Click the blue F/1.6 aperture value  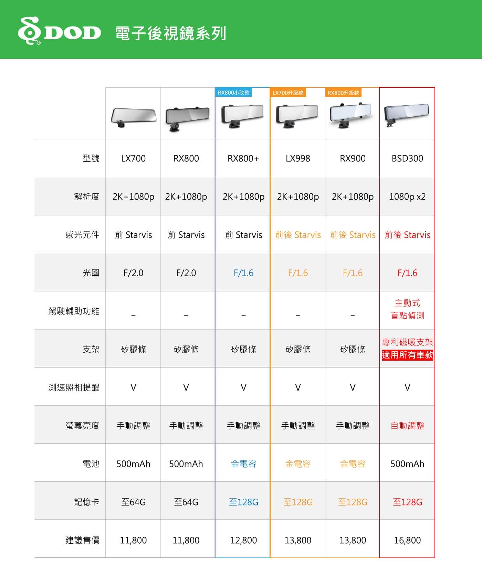pos(243,273)
